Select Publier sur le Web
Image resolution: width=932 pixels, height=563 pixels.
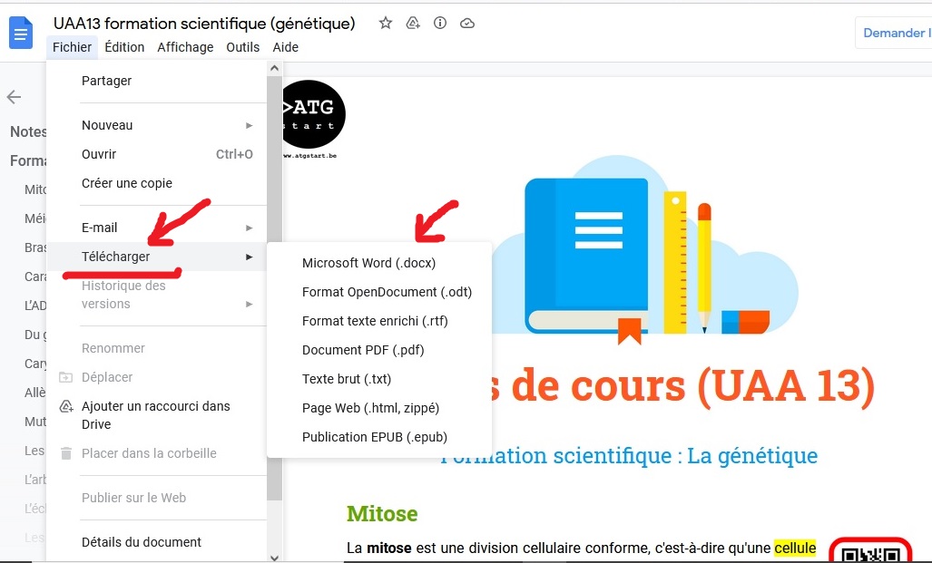(x=135, y=498)
